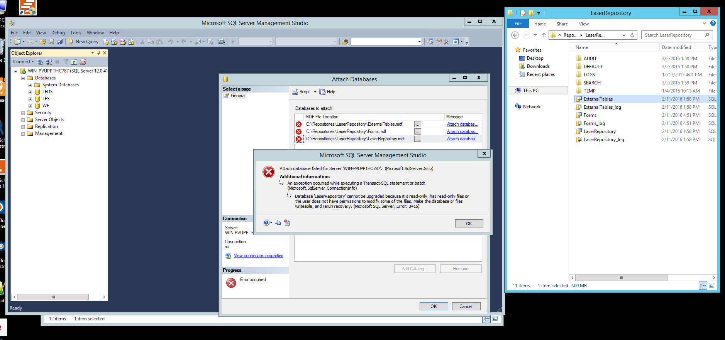Click the Search LaserRepository field
This screenshot has width=725, height=340.
(677, 35)
